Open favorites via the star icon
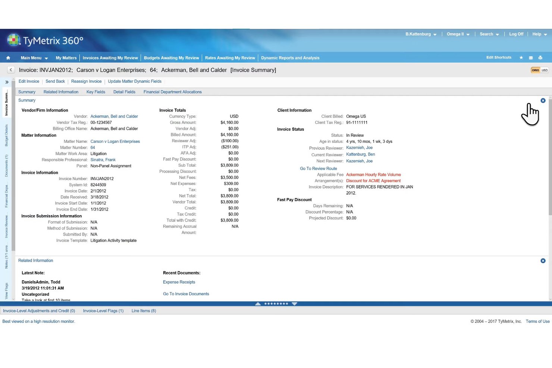Screen dimensions: 552x368 pos(521,57)
